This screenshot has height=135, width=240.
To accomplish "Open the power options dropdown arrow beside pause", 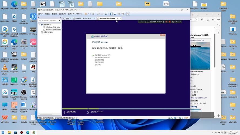I will (88, 14).
